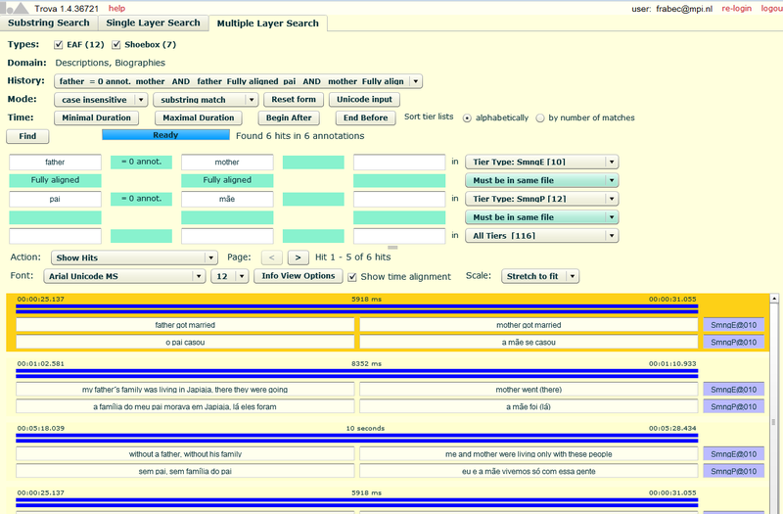Click timeline bar of hit at 00:05:18.039
The width and height of the screenshot is (783, 514).
click(x=356, y=438)
